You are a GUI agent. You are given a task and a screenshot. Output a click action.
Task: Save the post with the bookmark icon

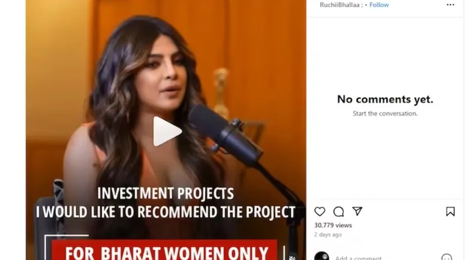[450, 212]
